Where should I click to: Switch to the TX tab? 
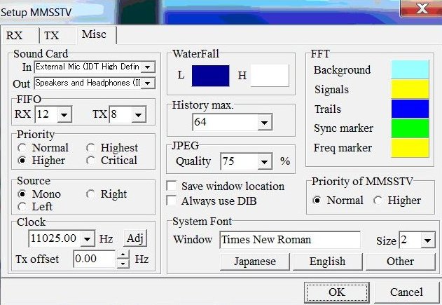57,36
